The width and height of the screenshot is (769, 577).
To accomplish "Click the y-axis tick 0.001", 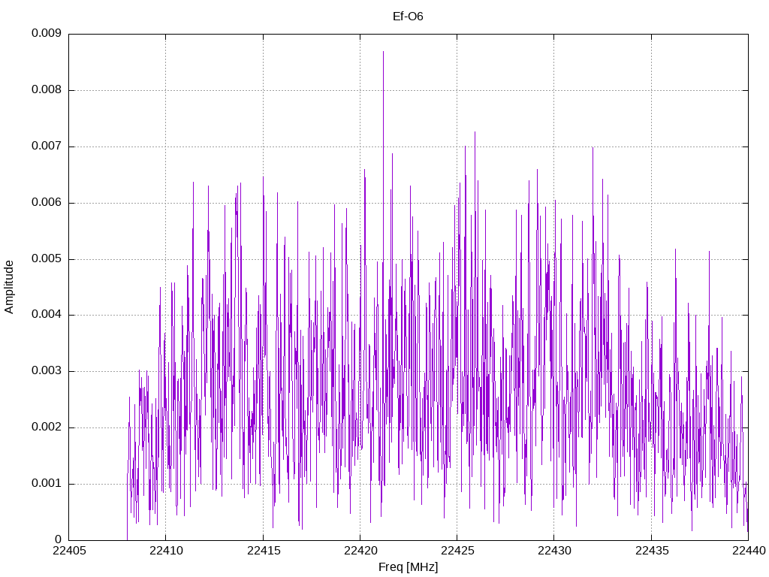I will tap(47, 484).
